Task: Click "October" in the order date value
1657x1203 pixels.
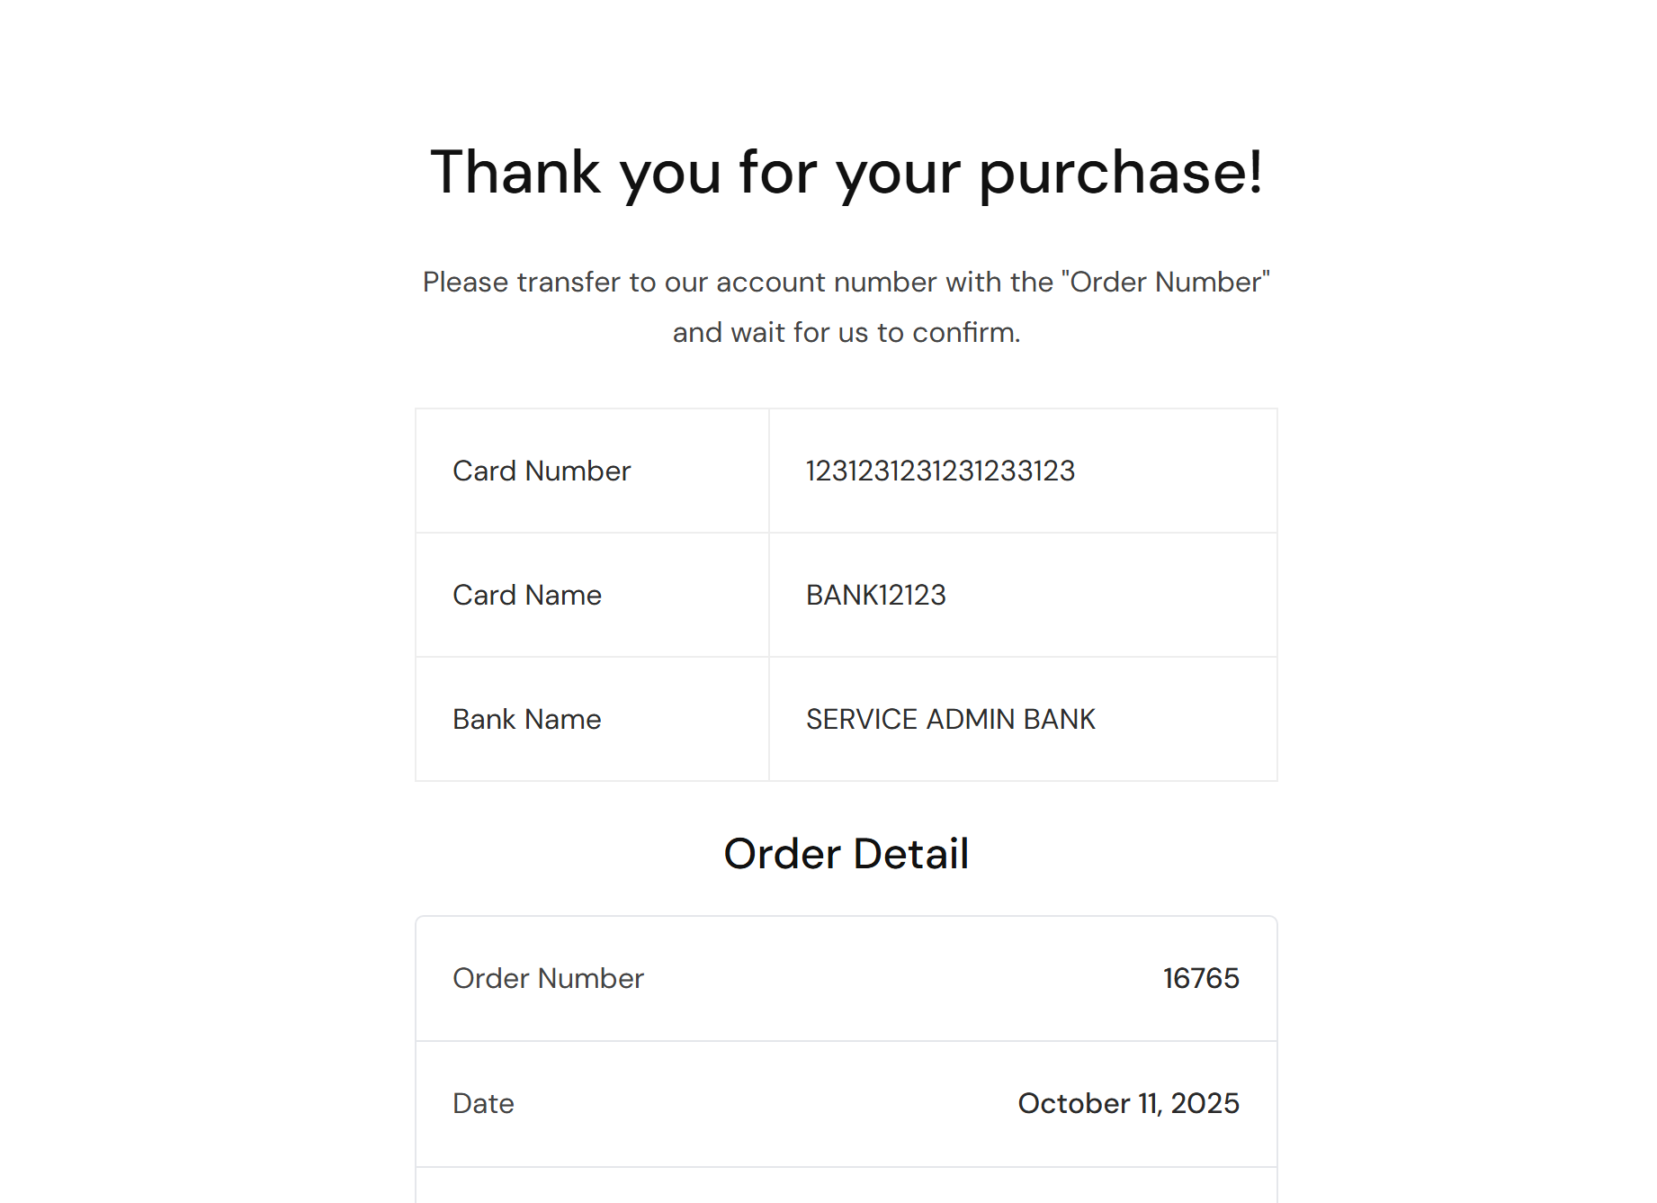Action: pos(1073,1103)
